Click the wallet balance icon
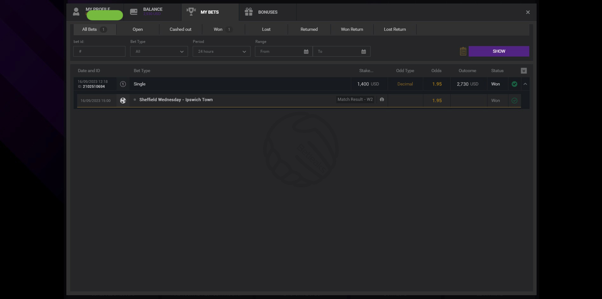602x299 pixels. click(134, 12)
